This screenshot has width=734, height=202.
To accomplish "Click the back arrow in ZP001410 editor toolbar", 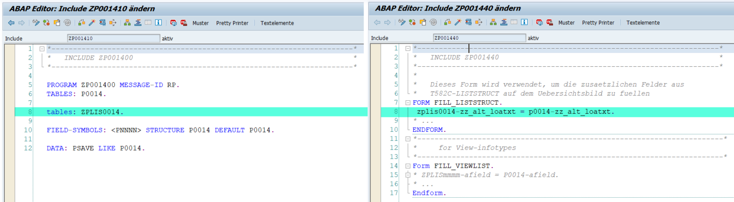I will (11, 23).
